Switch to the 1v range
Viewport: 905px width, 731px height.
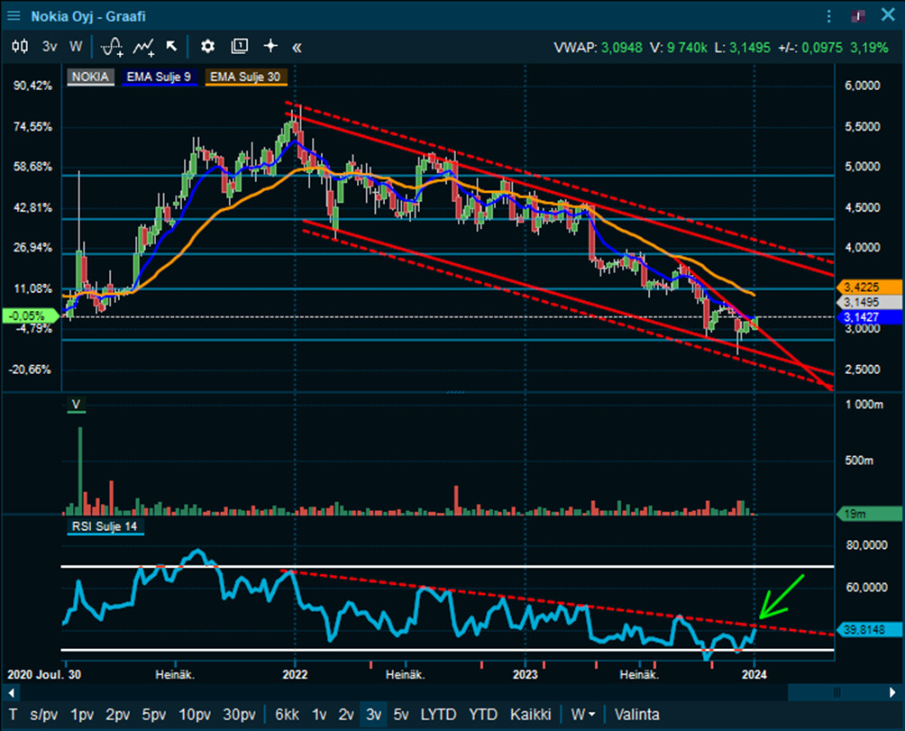319,715
